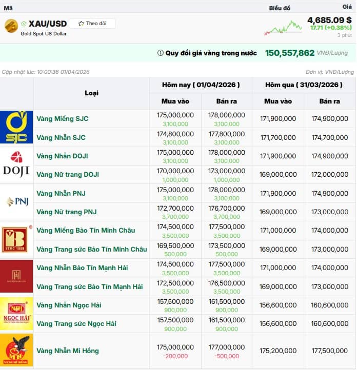Click the XAU/USD gold bar icon
The image size is (357, 371).
[x=11, y=26]
